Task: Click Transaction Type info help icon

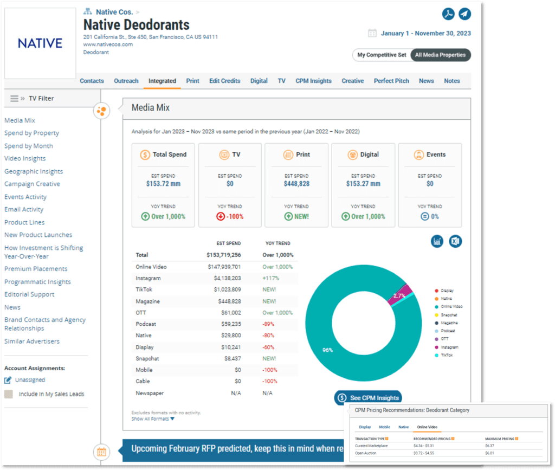Action: [387, 439]
